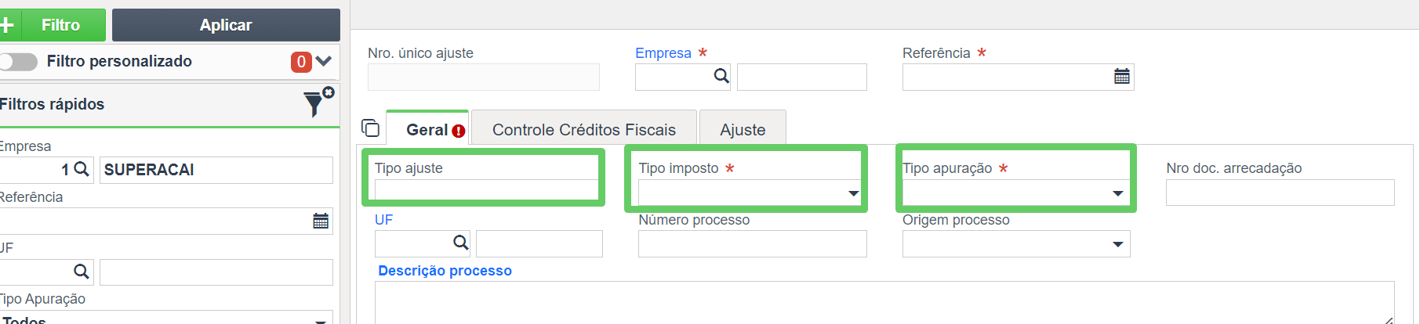Click the Número processo input field
Screen dimensions: 1420x324
[753, 244]
